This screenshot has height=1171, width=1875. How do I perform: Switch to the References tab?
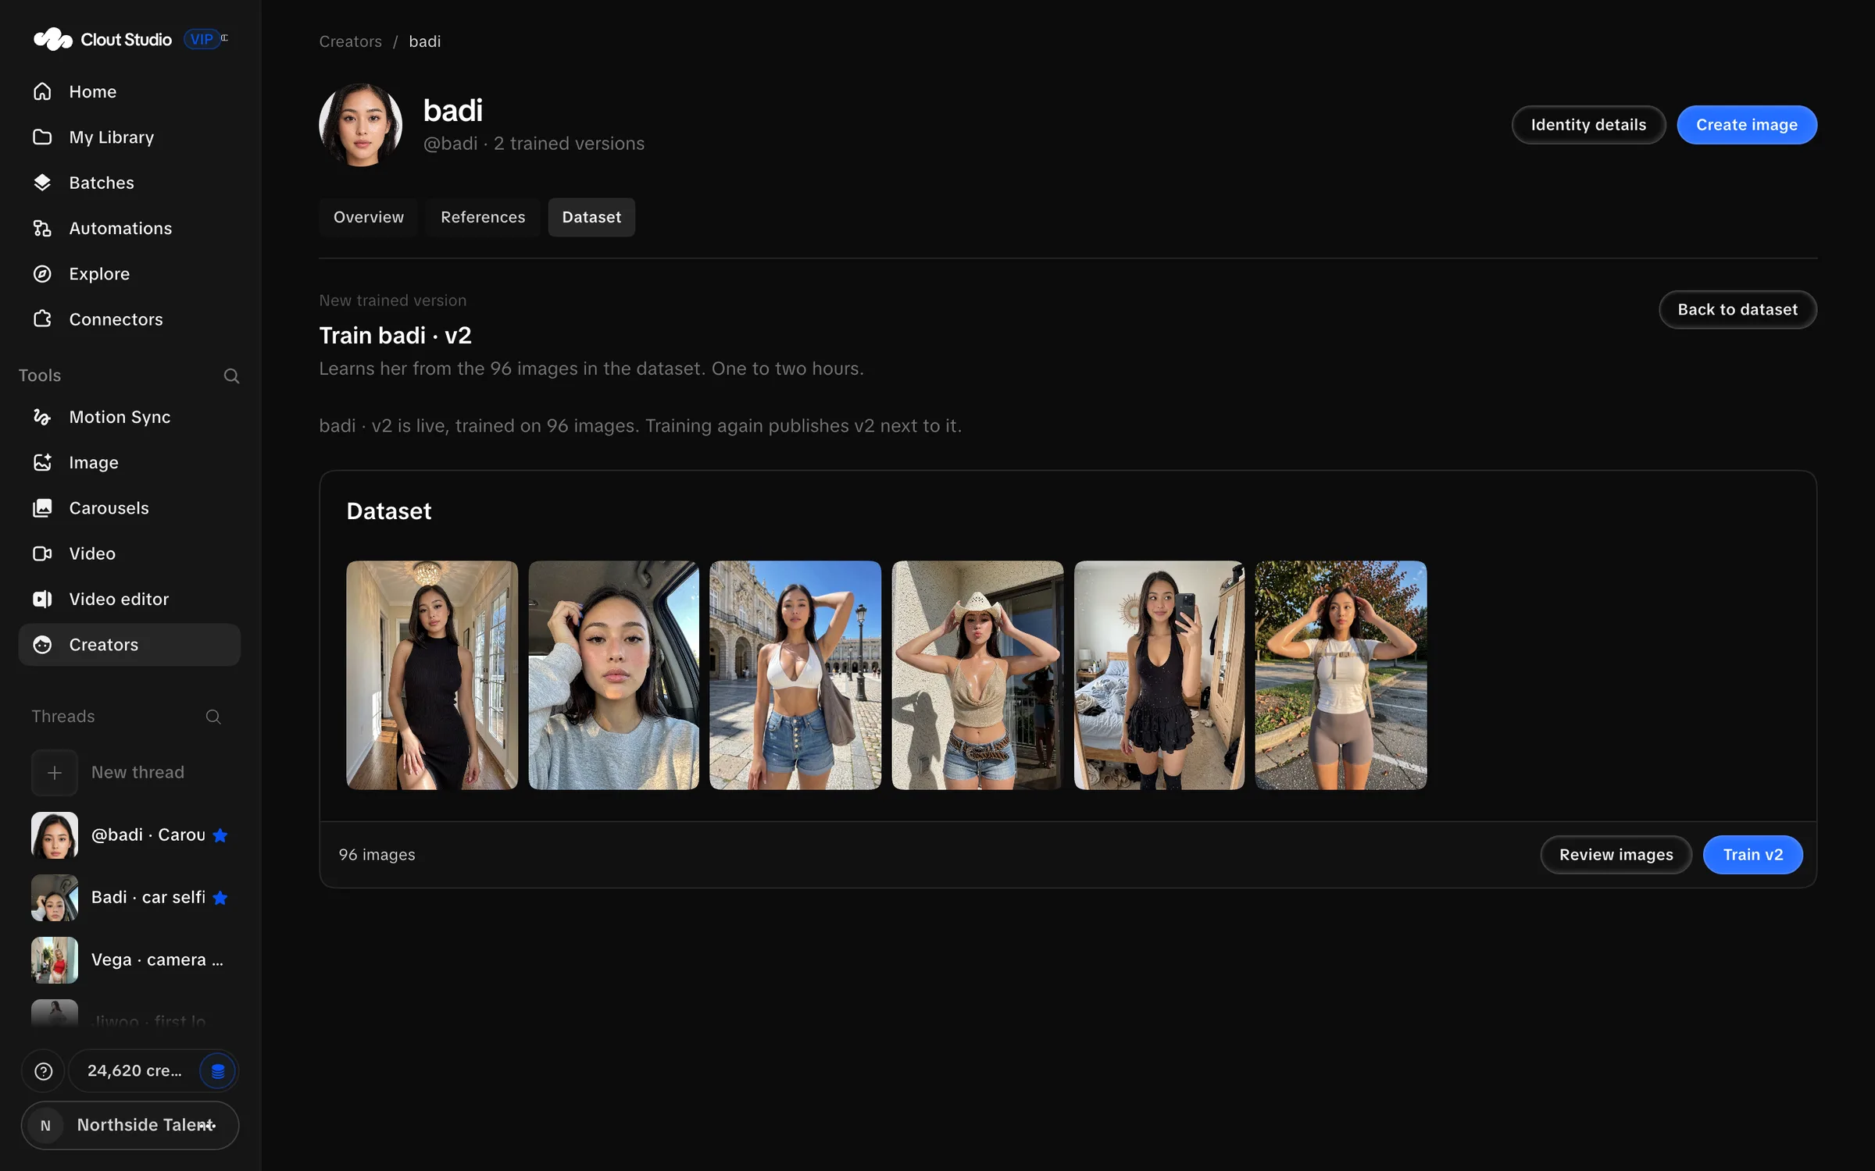(x=483, y=217)
